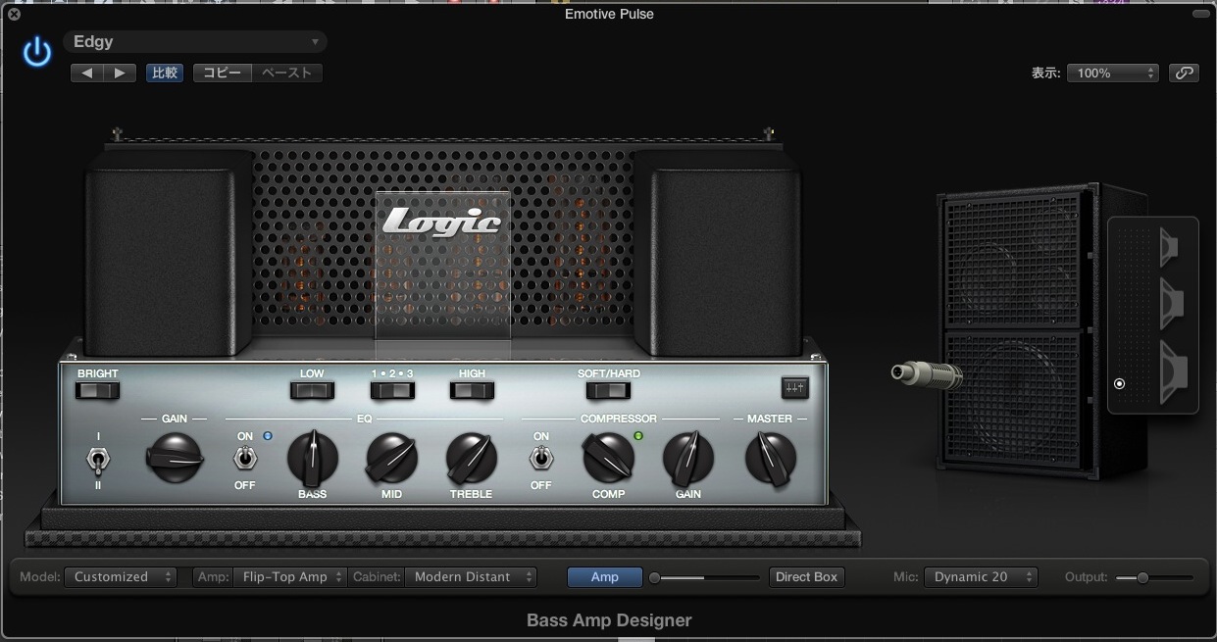Image resolution: width=1217 pixels, height=642 pixels.
Task: Flip the 1•2•3 mid switch
Action: 391,390
